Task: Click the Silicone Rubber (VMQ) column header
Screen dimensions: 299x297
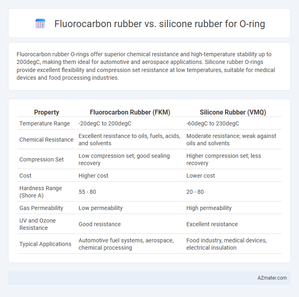Action: click(x=233, y=112)
